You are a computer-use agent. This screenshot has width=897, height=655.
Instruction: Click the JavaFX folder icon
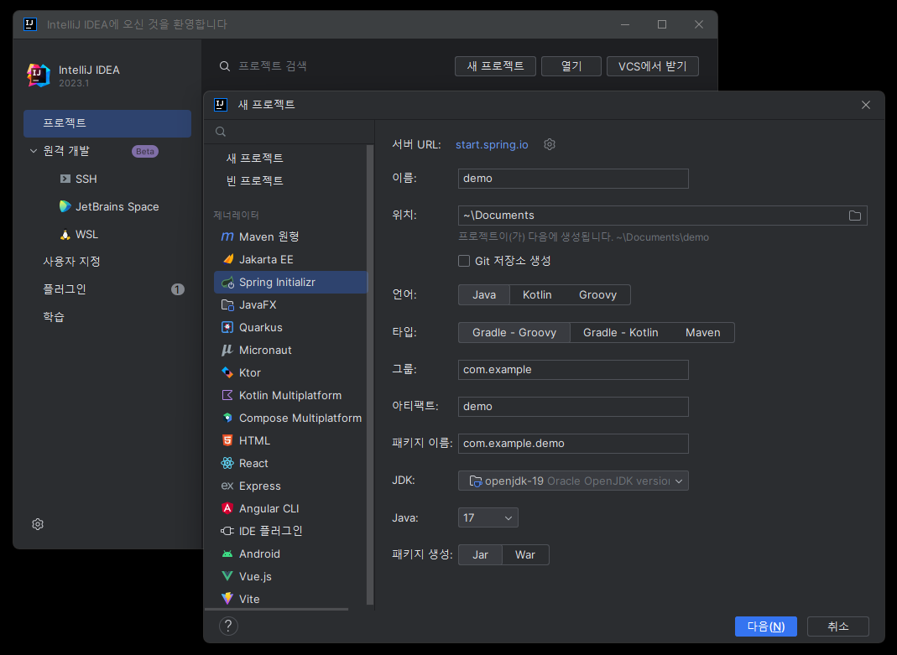[227, 304]
